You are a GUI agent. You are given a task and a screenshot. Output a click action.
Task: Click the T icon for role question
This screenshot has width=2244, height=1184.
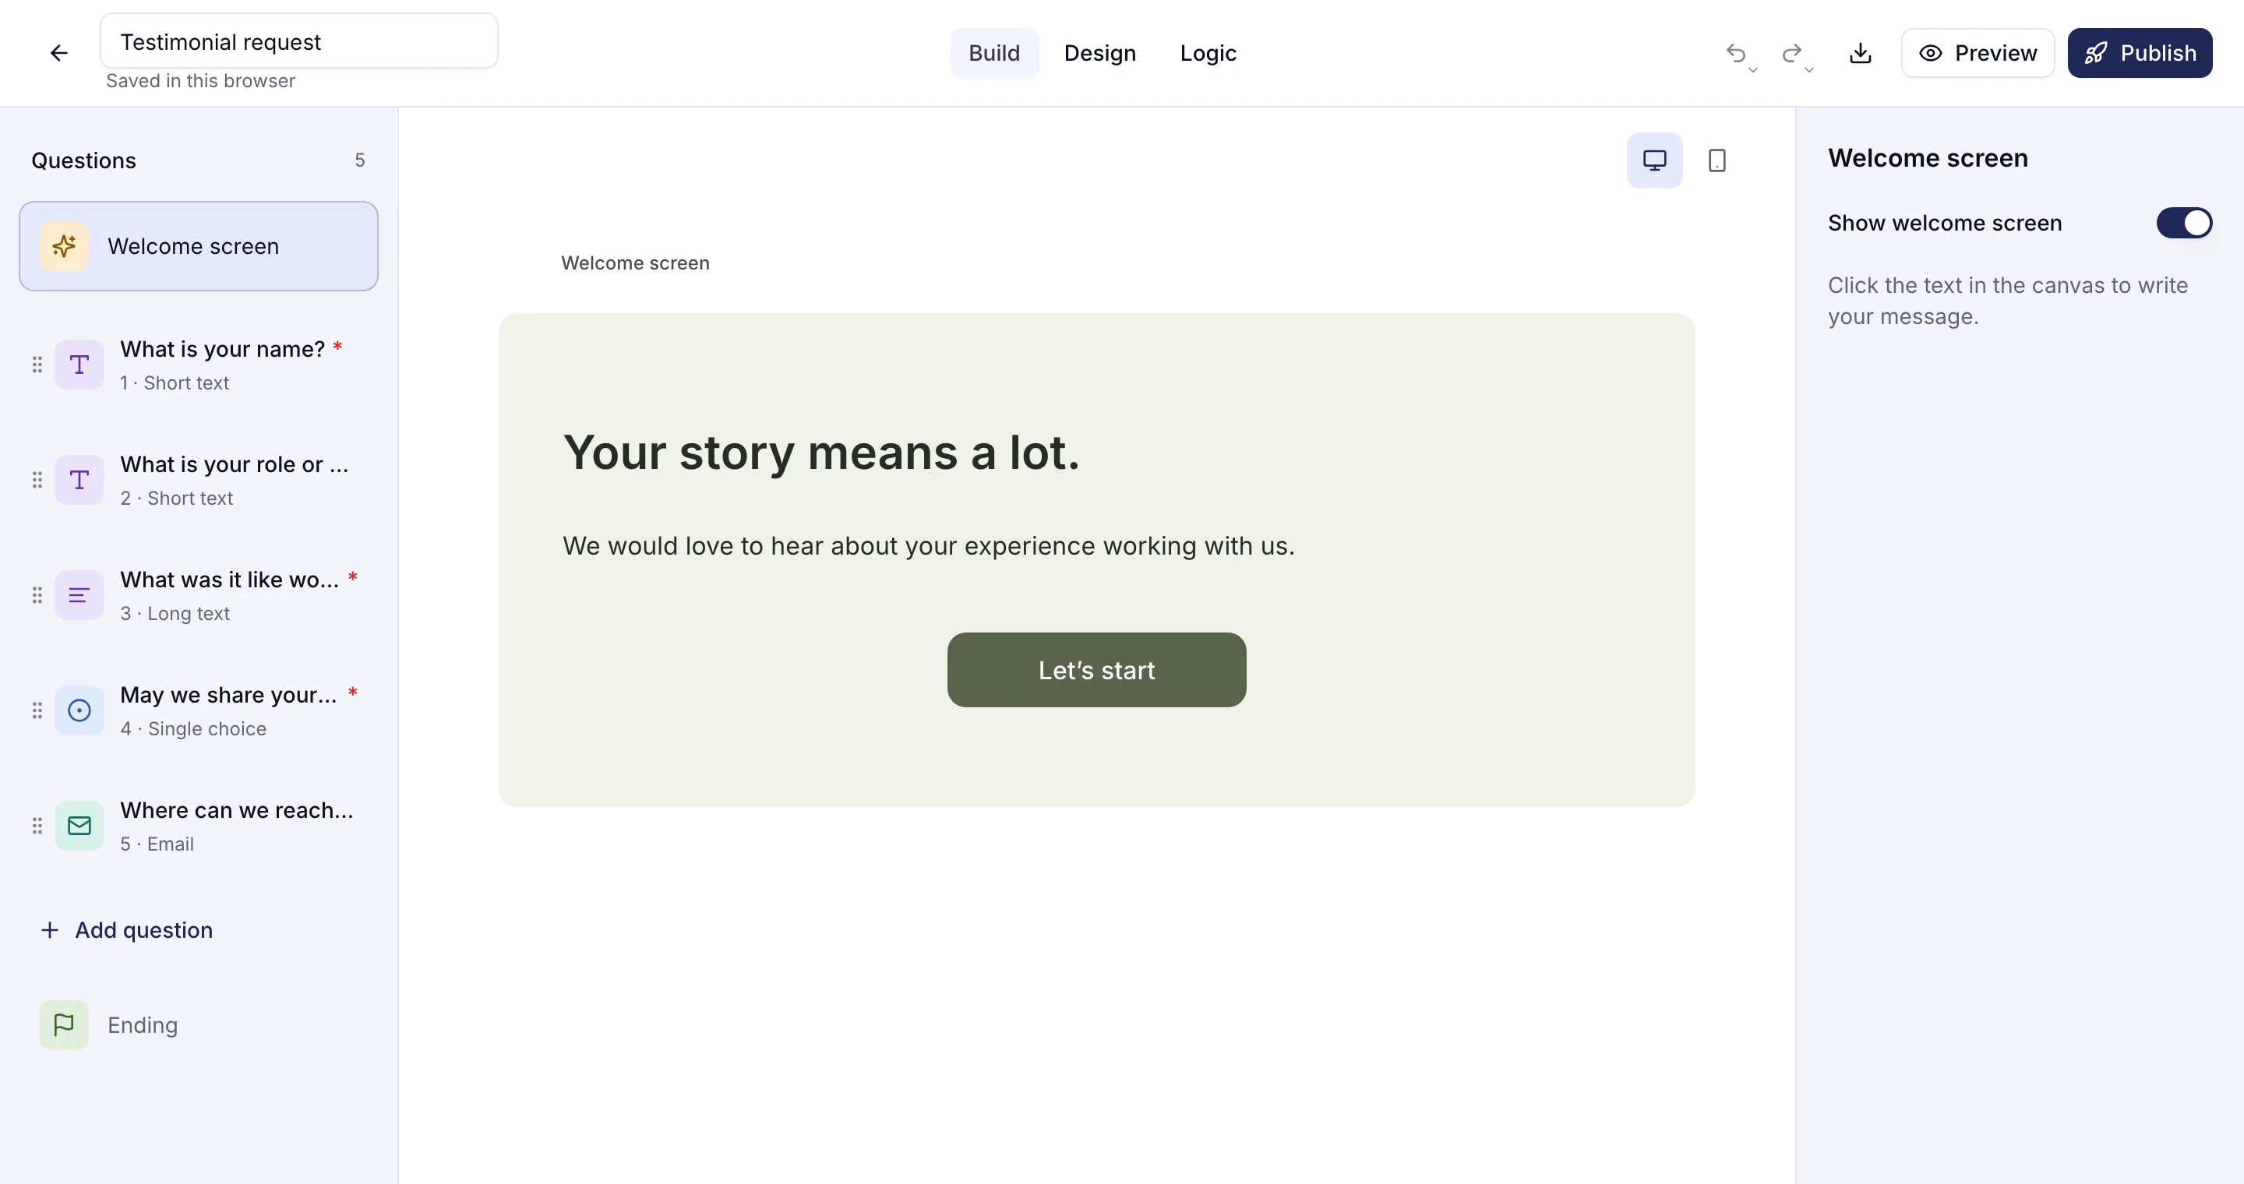79,480
